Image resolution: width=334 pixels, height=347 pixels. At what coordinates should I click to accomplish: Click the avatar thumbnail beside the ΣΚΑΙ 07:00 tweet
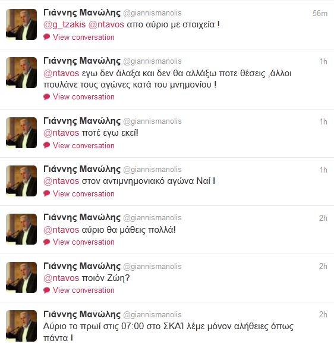click(21, 326)
